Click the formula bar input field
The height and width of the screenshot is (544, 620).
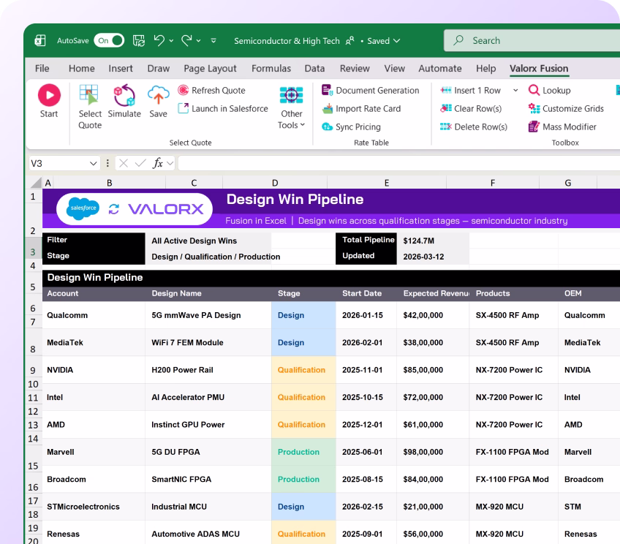pyautogui.click(x=399, y=163)
